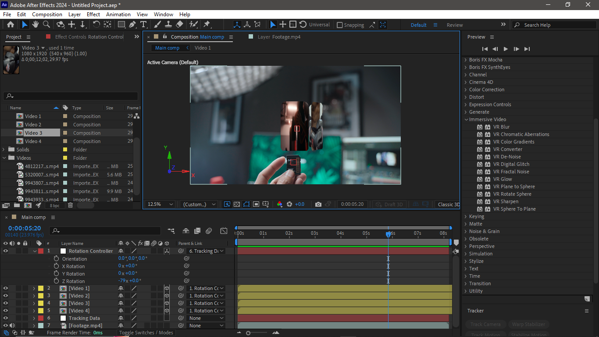
Task: Open the Animation menu
Action: coord(118,14)
